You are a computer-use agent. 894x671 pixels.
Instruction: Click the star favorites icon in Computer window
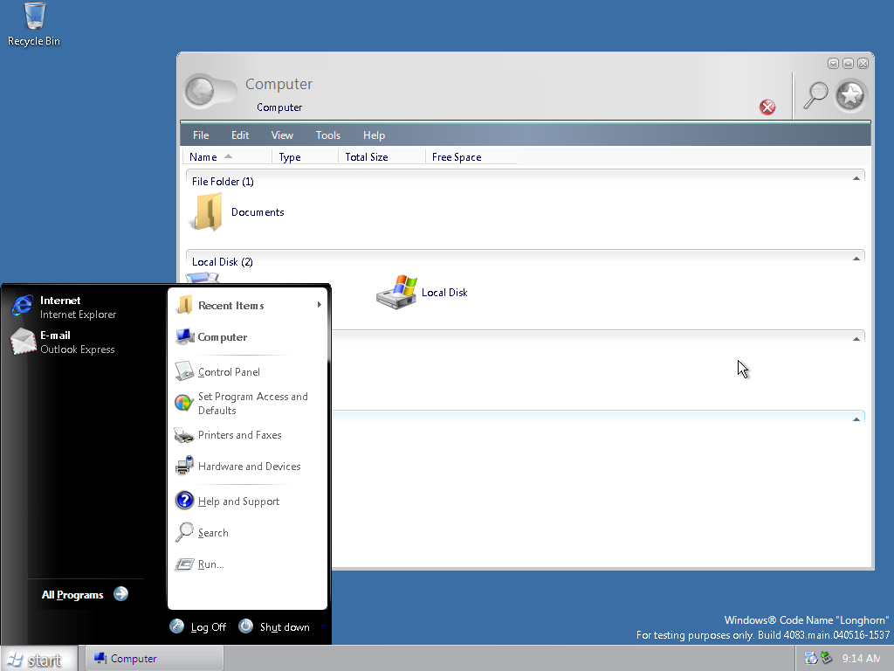pos(851,94)
